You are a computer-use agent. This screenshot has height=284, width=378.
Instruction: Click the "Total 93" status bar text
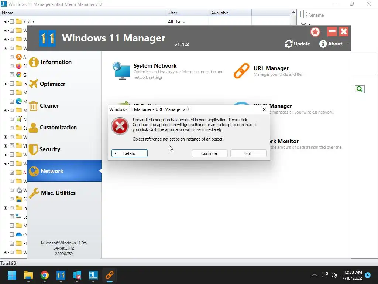click(x=8, y=263)
